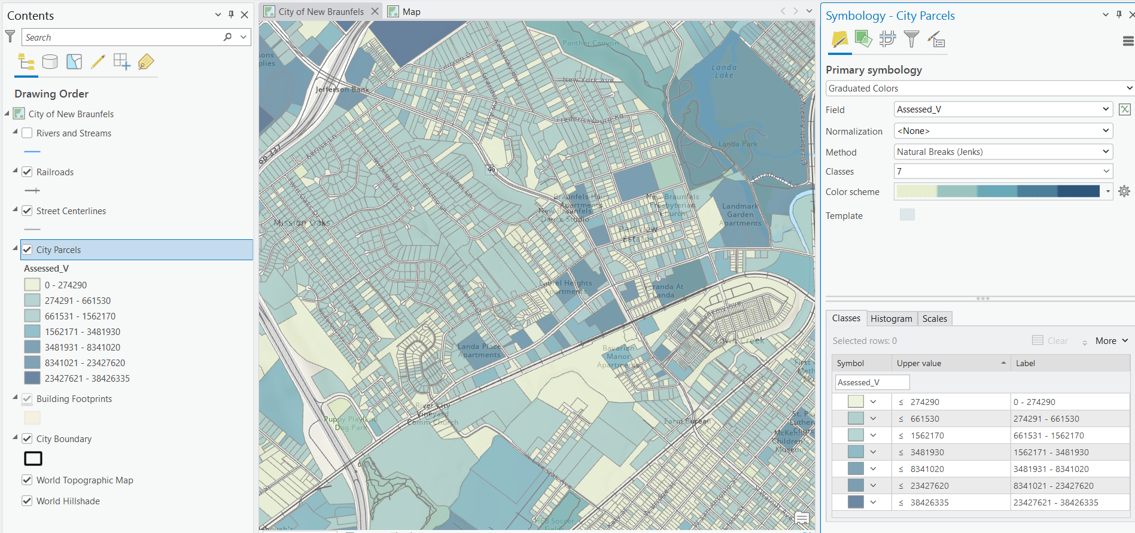Open Primary symbology Graduated Colors dropdown

980,89
